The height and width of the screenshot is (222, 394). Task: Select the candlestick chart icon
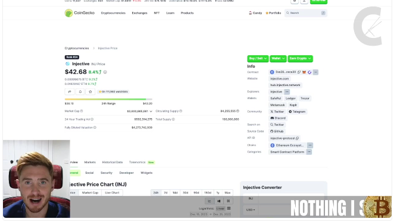tap(219, 201)
